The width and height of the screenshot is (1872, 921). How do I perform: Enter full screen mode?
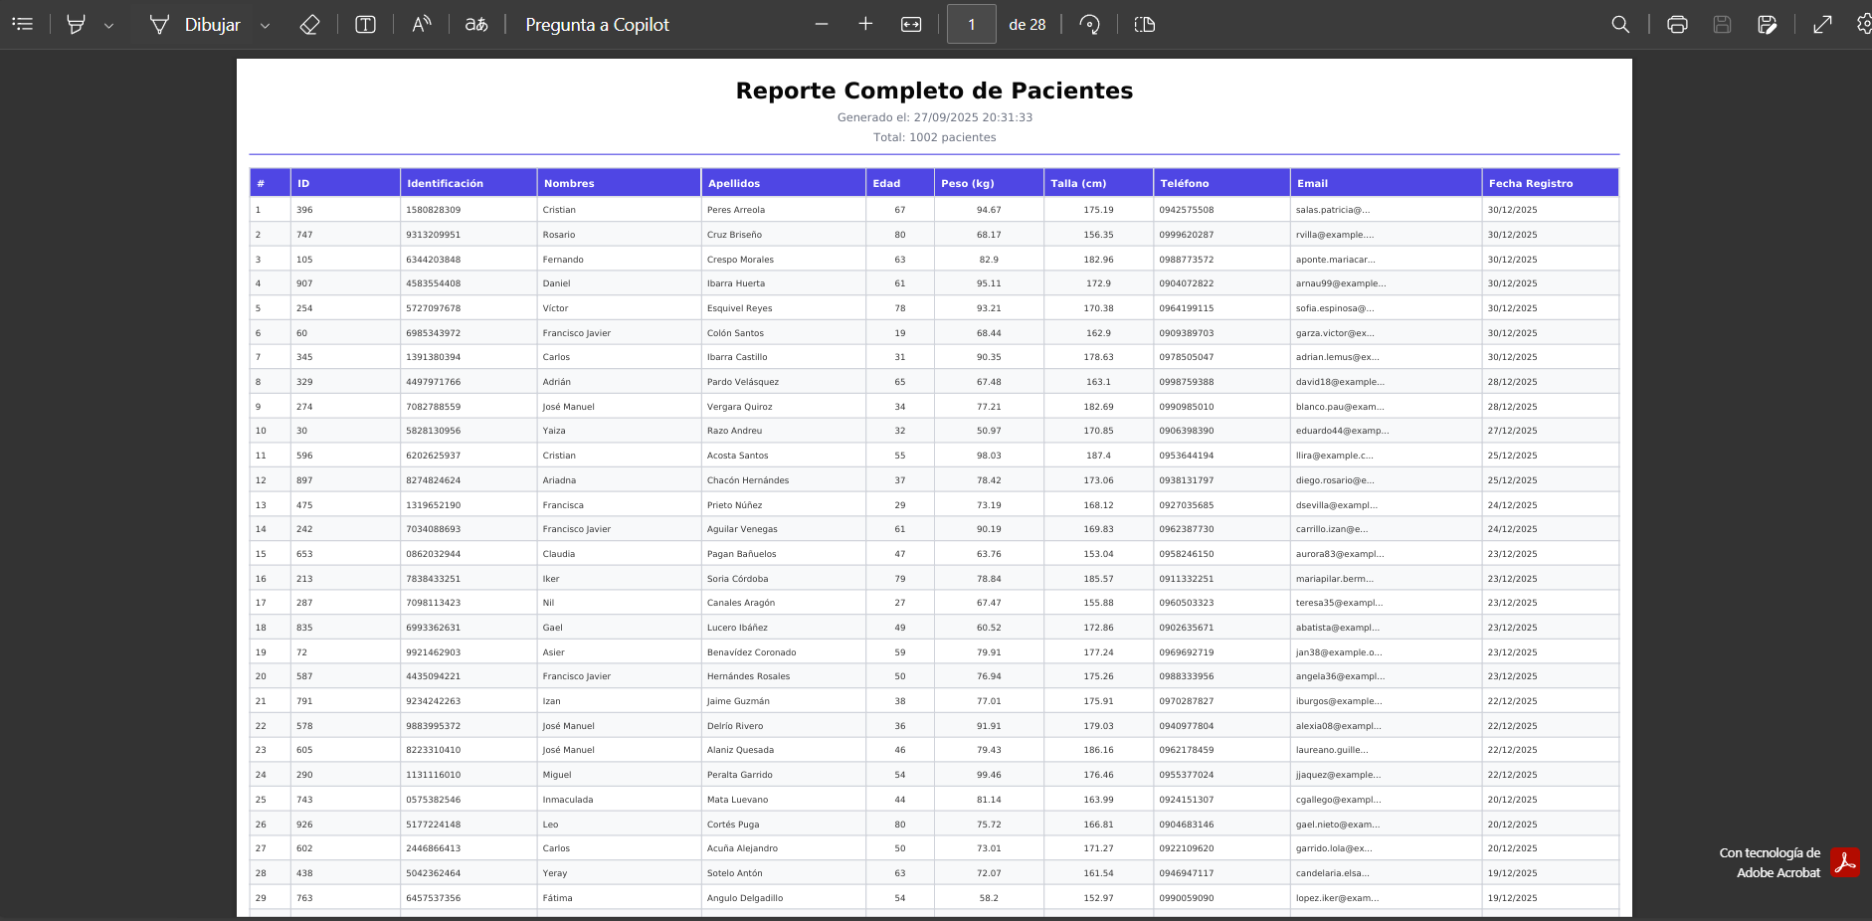point(1822,25)
